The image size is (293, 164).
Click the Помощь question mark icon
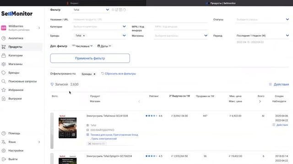coord(4,133)
